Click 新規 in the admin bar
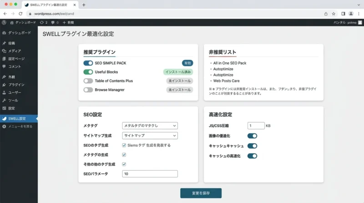The image size is (364, 203). tap(68, 22)
